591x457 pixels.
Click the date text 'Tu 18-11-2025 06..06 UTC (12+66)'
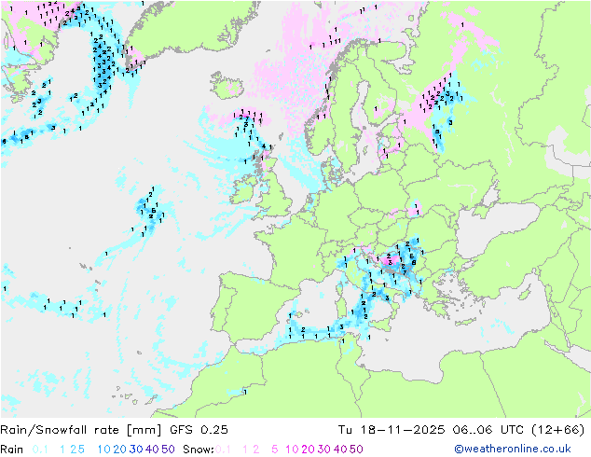click(461, 430)
